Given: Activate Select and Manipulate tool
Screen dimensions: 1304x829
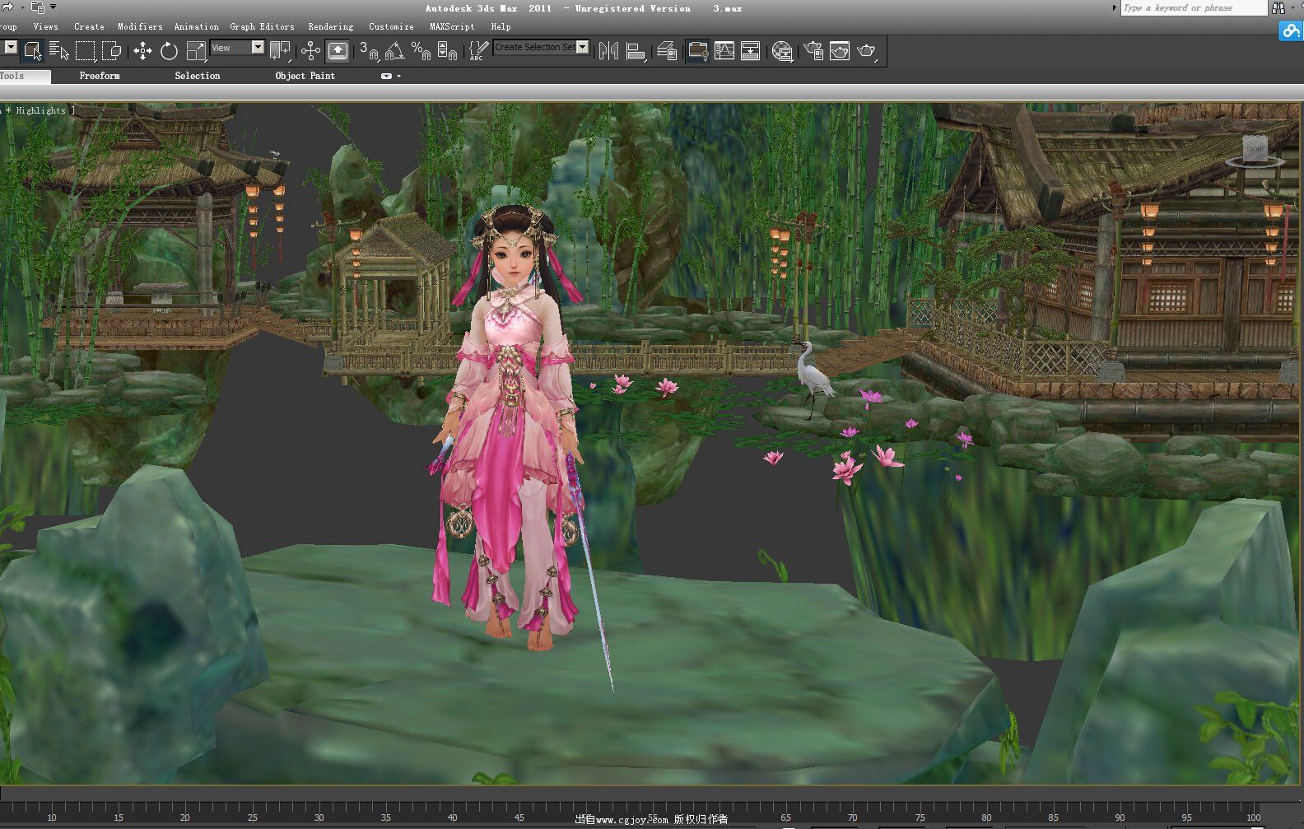Looking at the screenshot, I should pyautogui.click(x=310, y=51).
